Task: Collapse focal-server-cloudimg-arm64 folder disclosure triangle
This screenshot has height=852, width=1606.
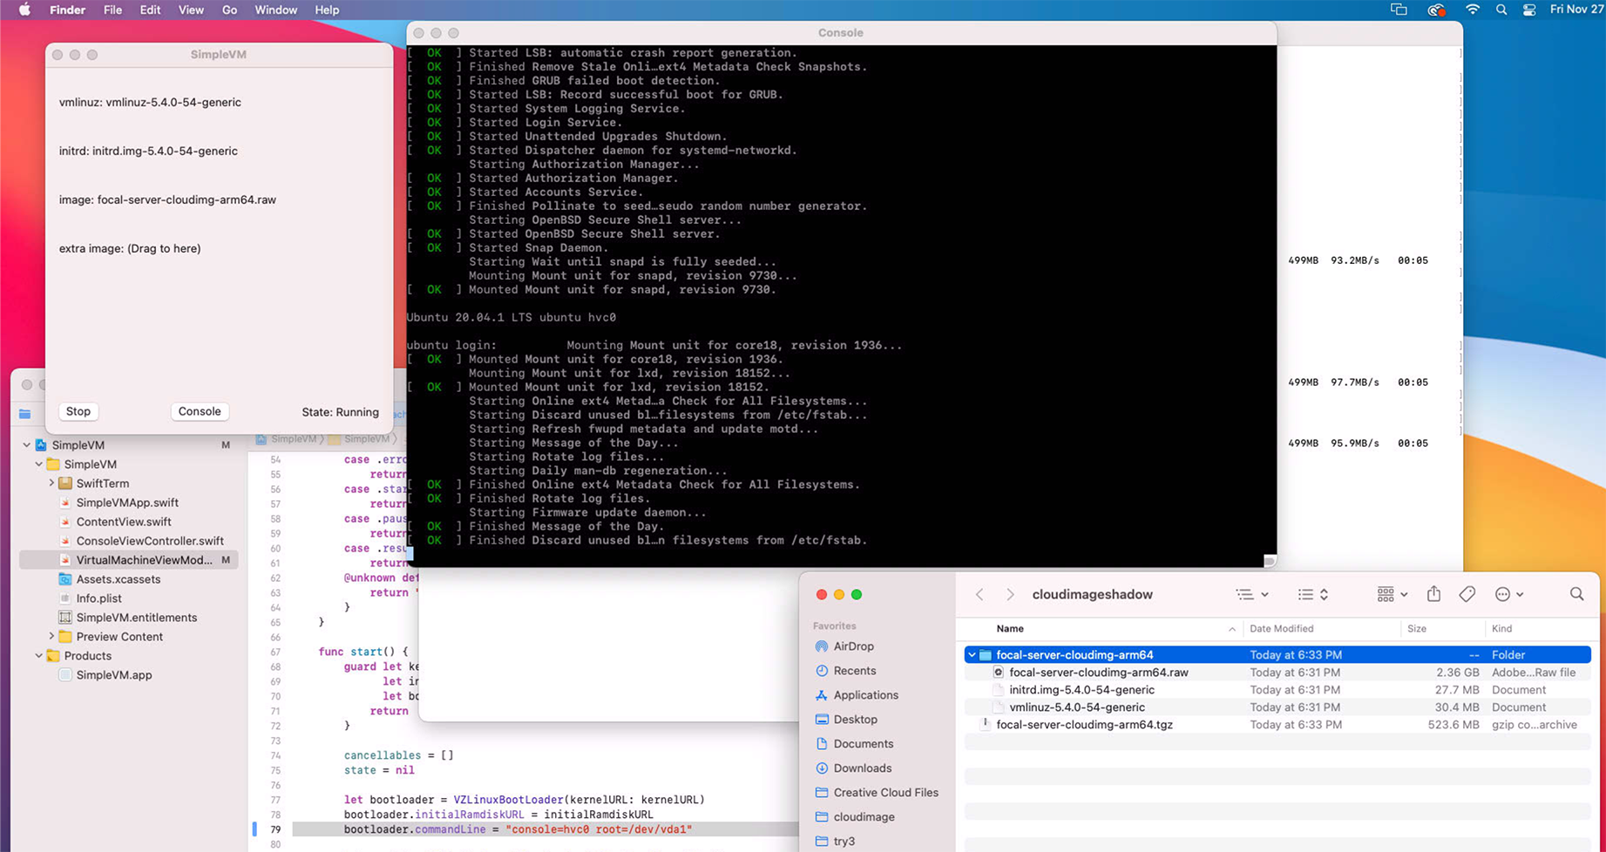Action: click(x=972, y=655)
